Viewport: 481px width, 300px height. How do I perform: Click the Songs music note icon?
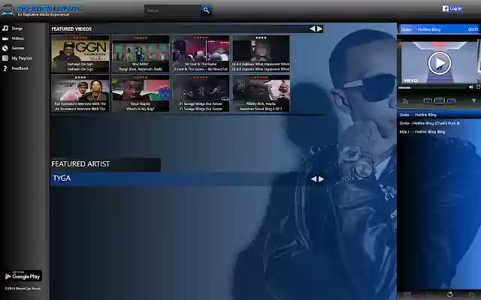tap(5, 28)
